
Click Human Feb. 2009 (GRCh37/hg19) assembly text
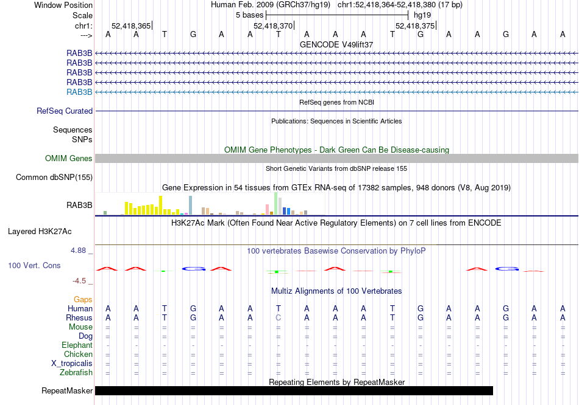(x=271, y=5)
